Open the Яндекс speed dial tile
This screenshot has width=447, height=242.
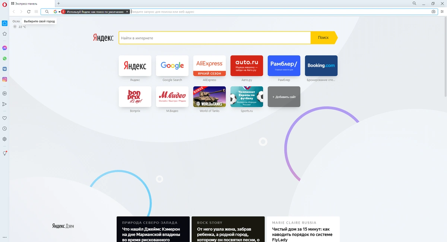coord(135,66)
